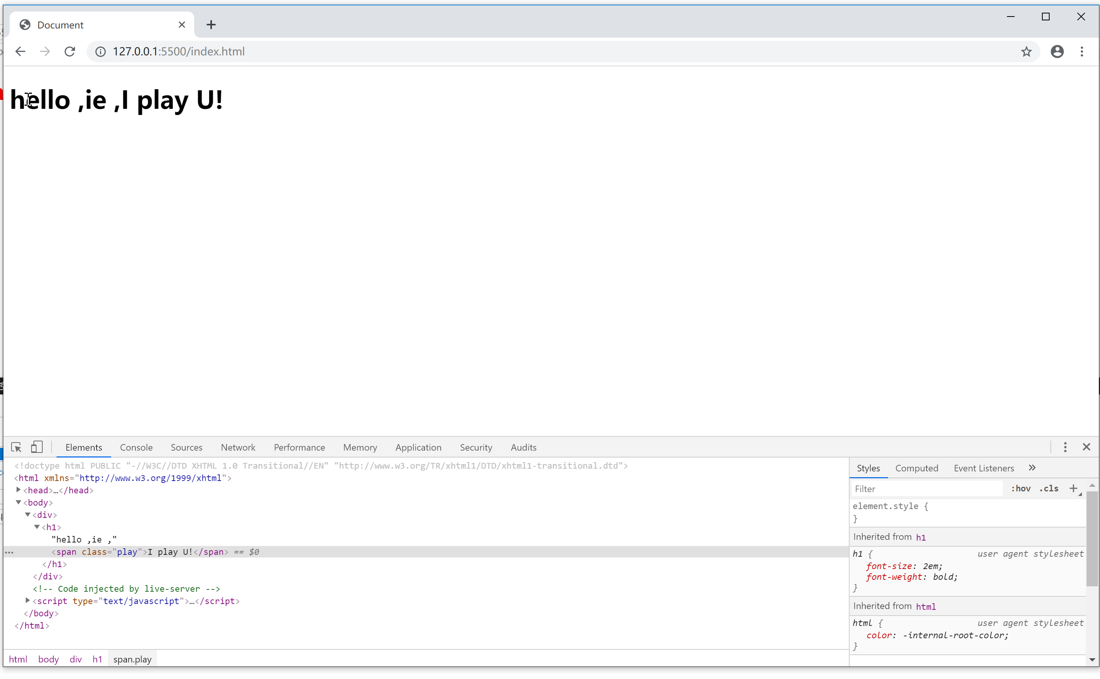Expand the head element node
Image resolution: width=1100 pixels, height=679 pixels.
pos(18,490)
